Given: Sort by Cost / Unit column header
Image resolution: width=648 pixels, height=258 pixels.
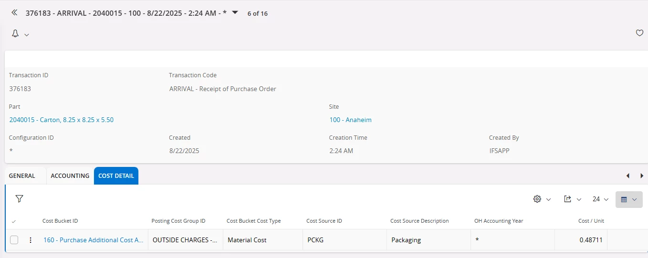Looking at the screenshot, I should pos(591,221).
